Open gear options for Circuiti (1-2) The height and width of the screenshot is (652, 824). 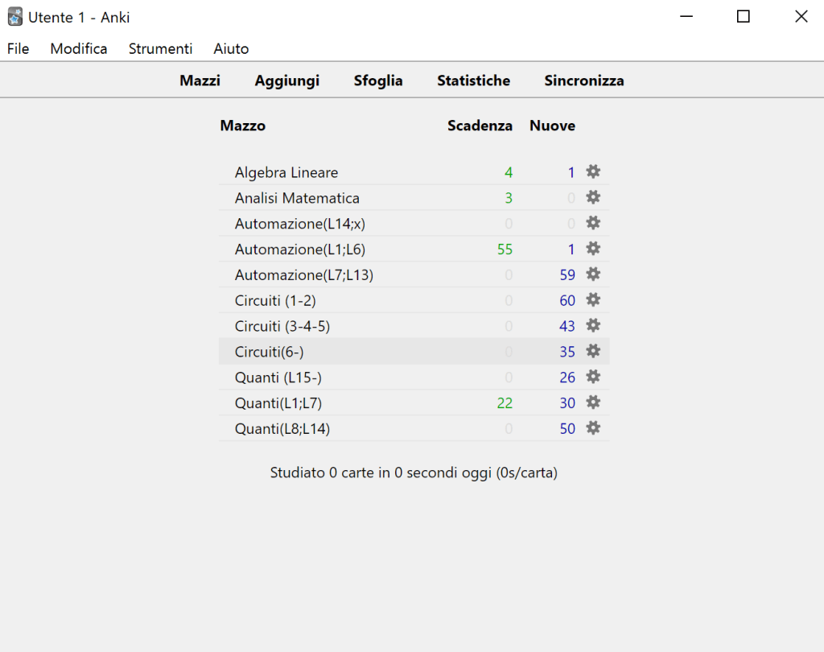click(593, 300)
